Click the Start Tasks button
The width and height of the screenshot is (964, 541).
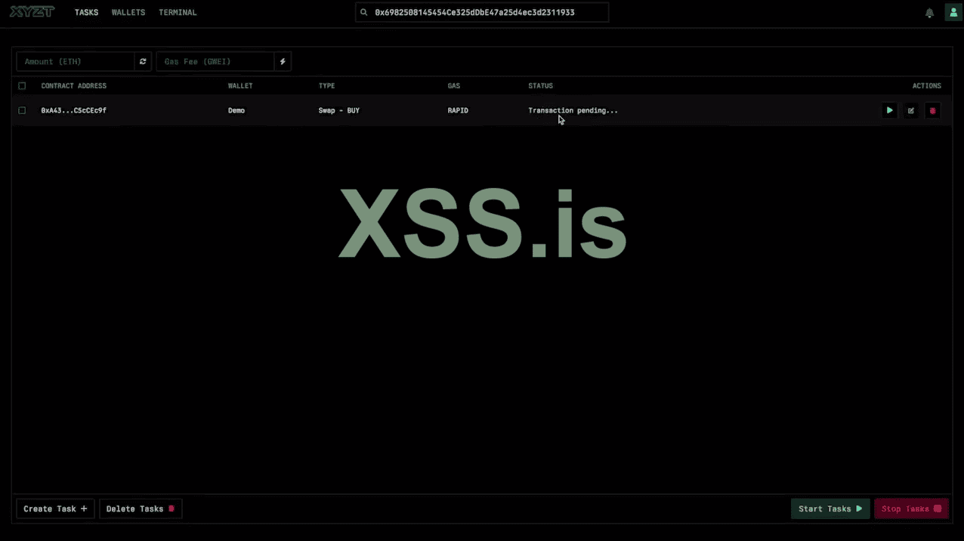click(830, 509)
